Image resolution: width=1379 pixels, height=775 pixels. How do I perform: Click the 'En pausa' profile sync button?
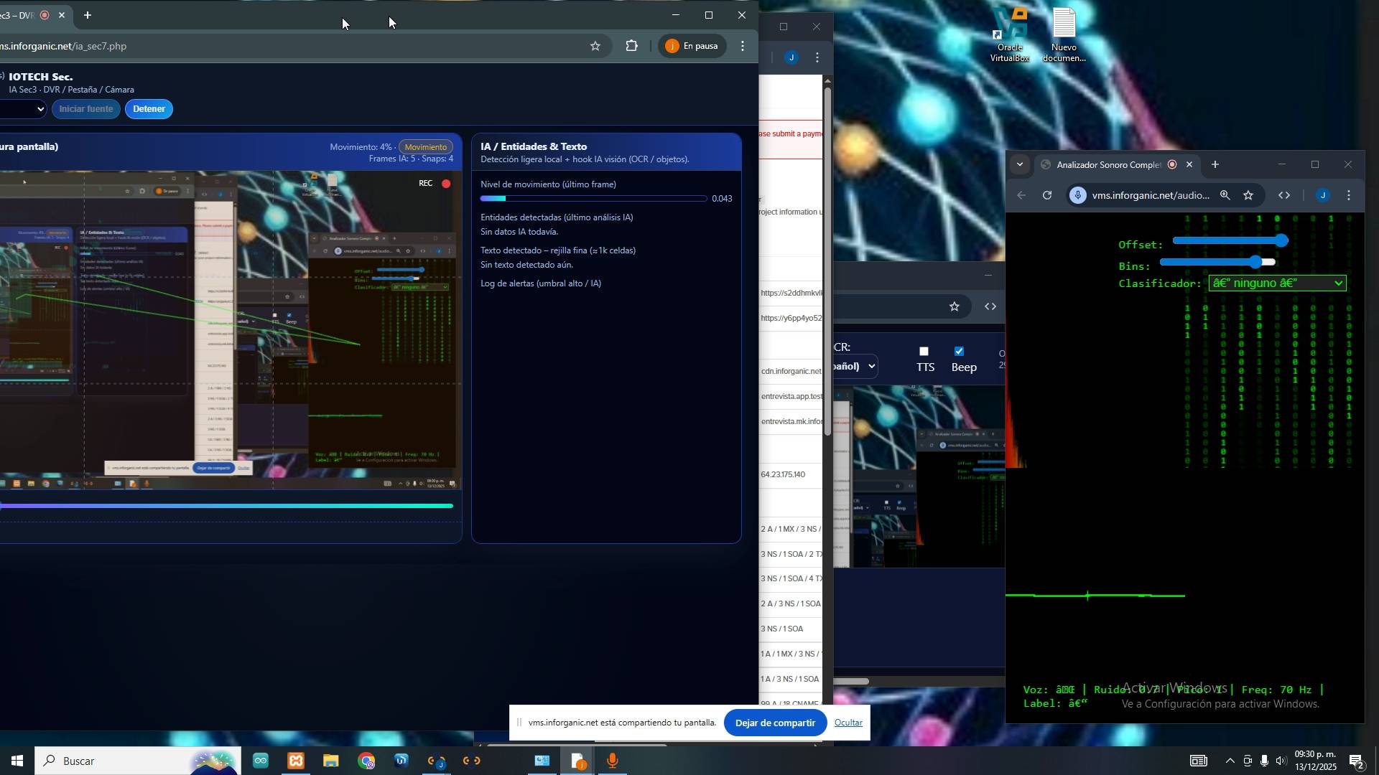pyautogui.click(x=691, y=47)
